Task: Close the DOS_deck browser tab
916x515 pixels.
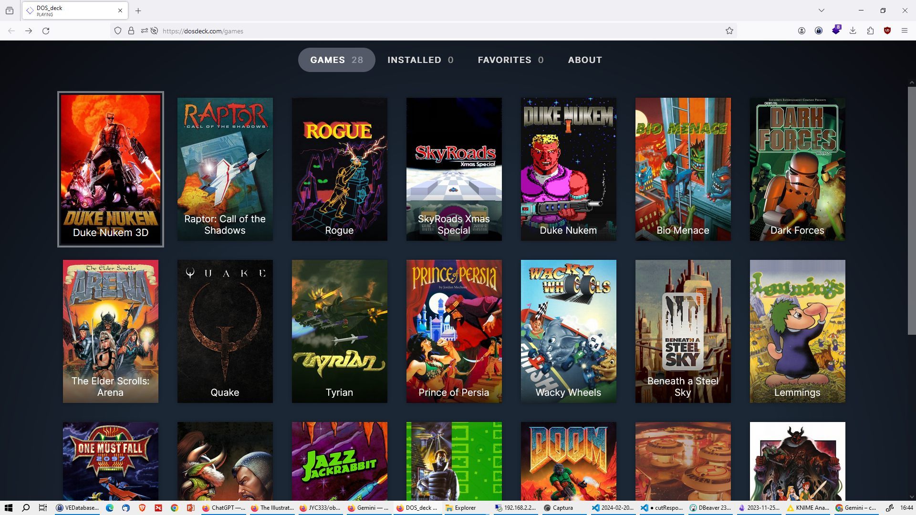Action: (120, 10)
